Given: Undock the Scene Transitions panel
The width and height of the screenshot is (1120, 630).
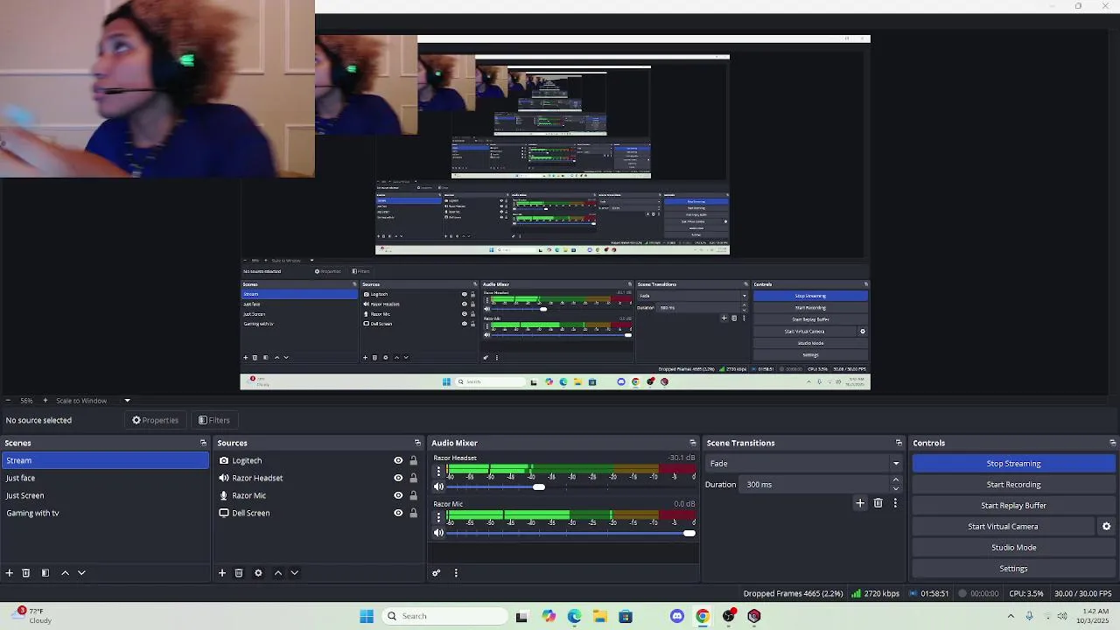Looking at the screenshot, I should 899,443.
